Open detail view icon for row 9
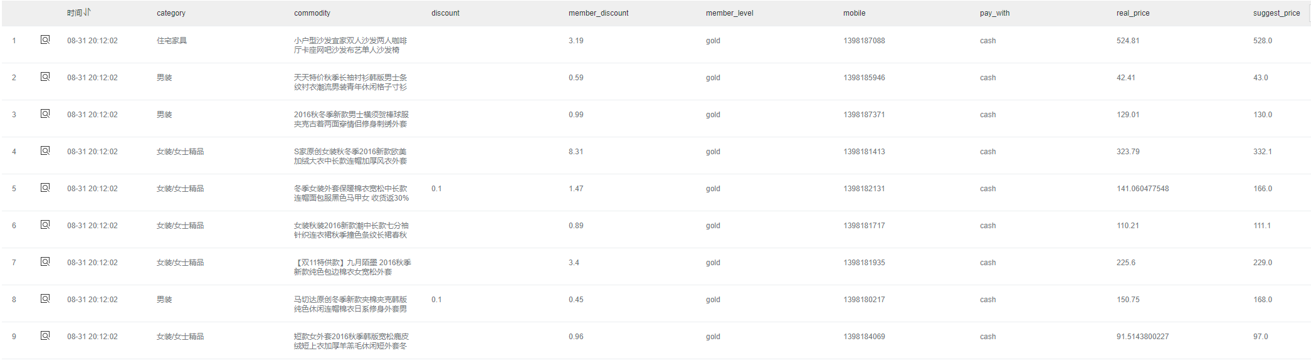The image size is (1311, 363). [x=45, y=336]
